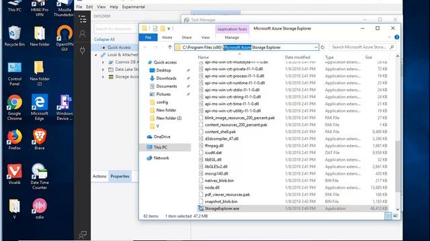430x241 pixels.
Task: Click the search magnifier icon in File Explorer
Action: point(392,48)
